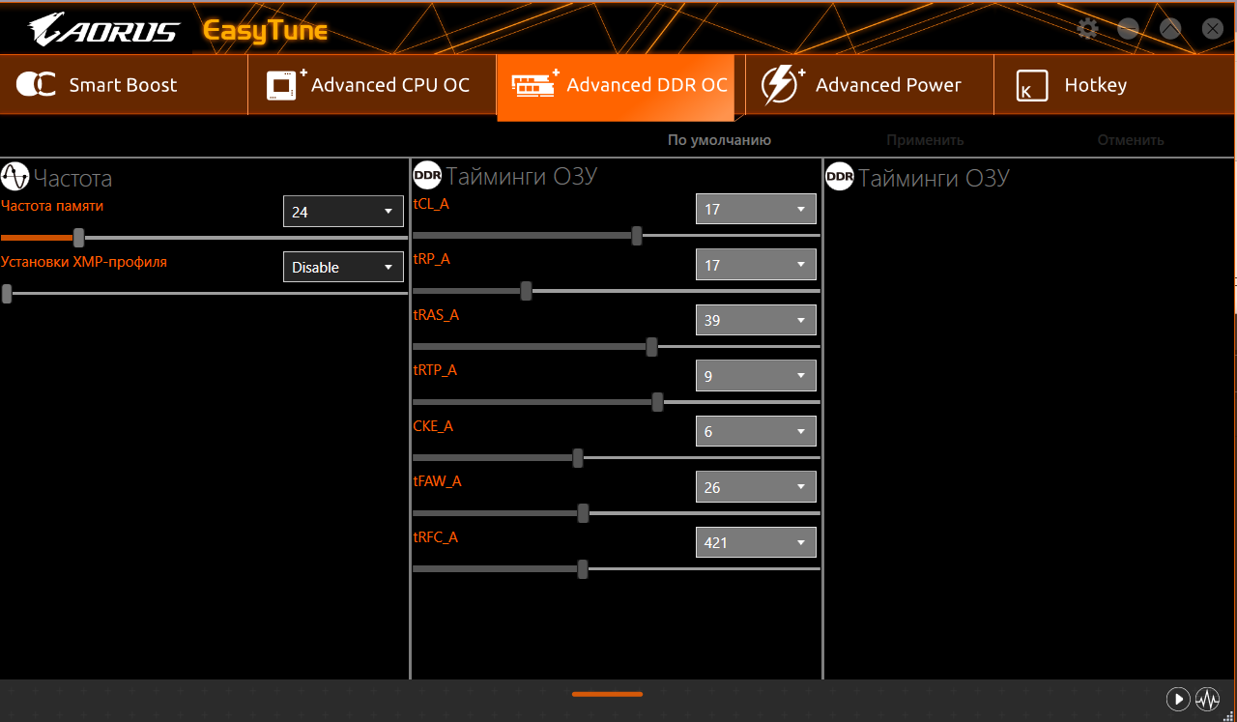
Task: Switch to the Smart Boost tab
Action: point(124,85)
